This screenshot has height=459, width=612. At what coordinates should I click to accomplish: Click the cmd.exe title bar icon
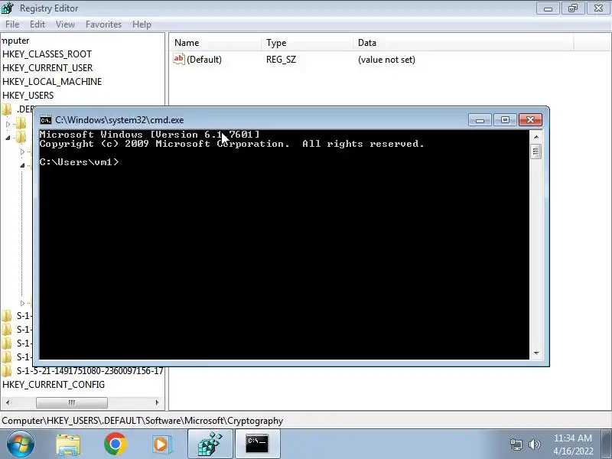pos(46,120)
